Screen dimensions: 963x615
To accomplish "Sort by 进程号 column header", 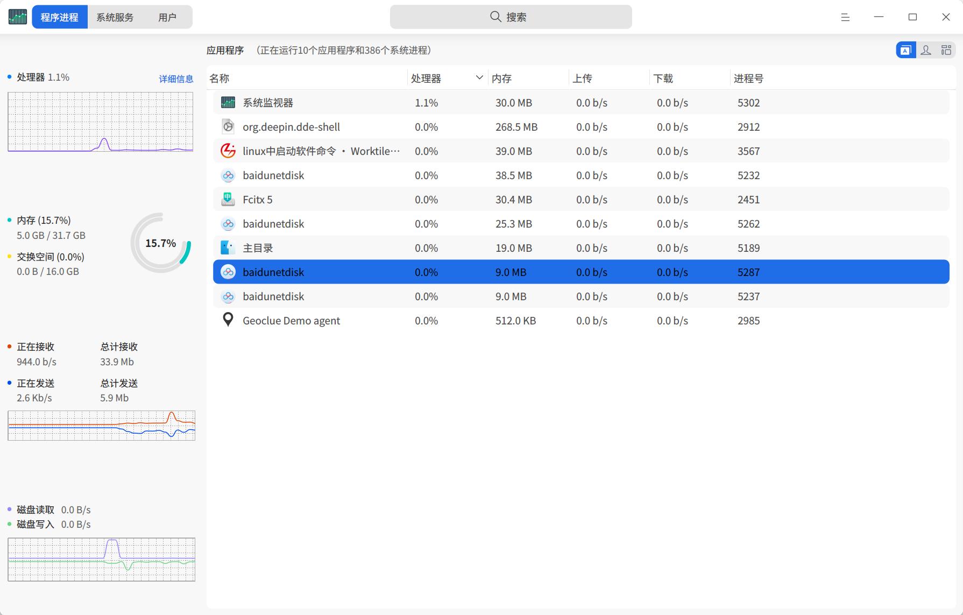I will tap(748, 79).
